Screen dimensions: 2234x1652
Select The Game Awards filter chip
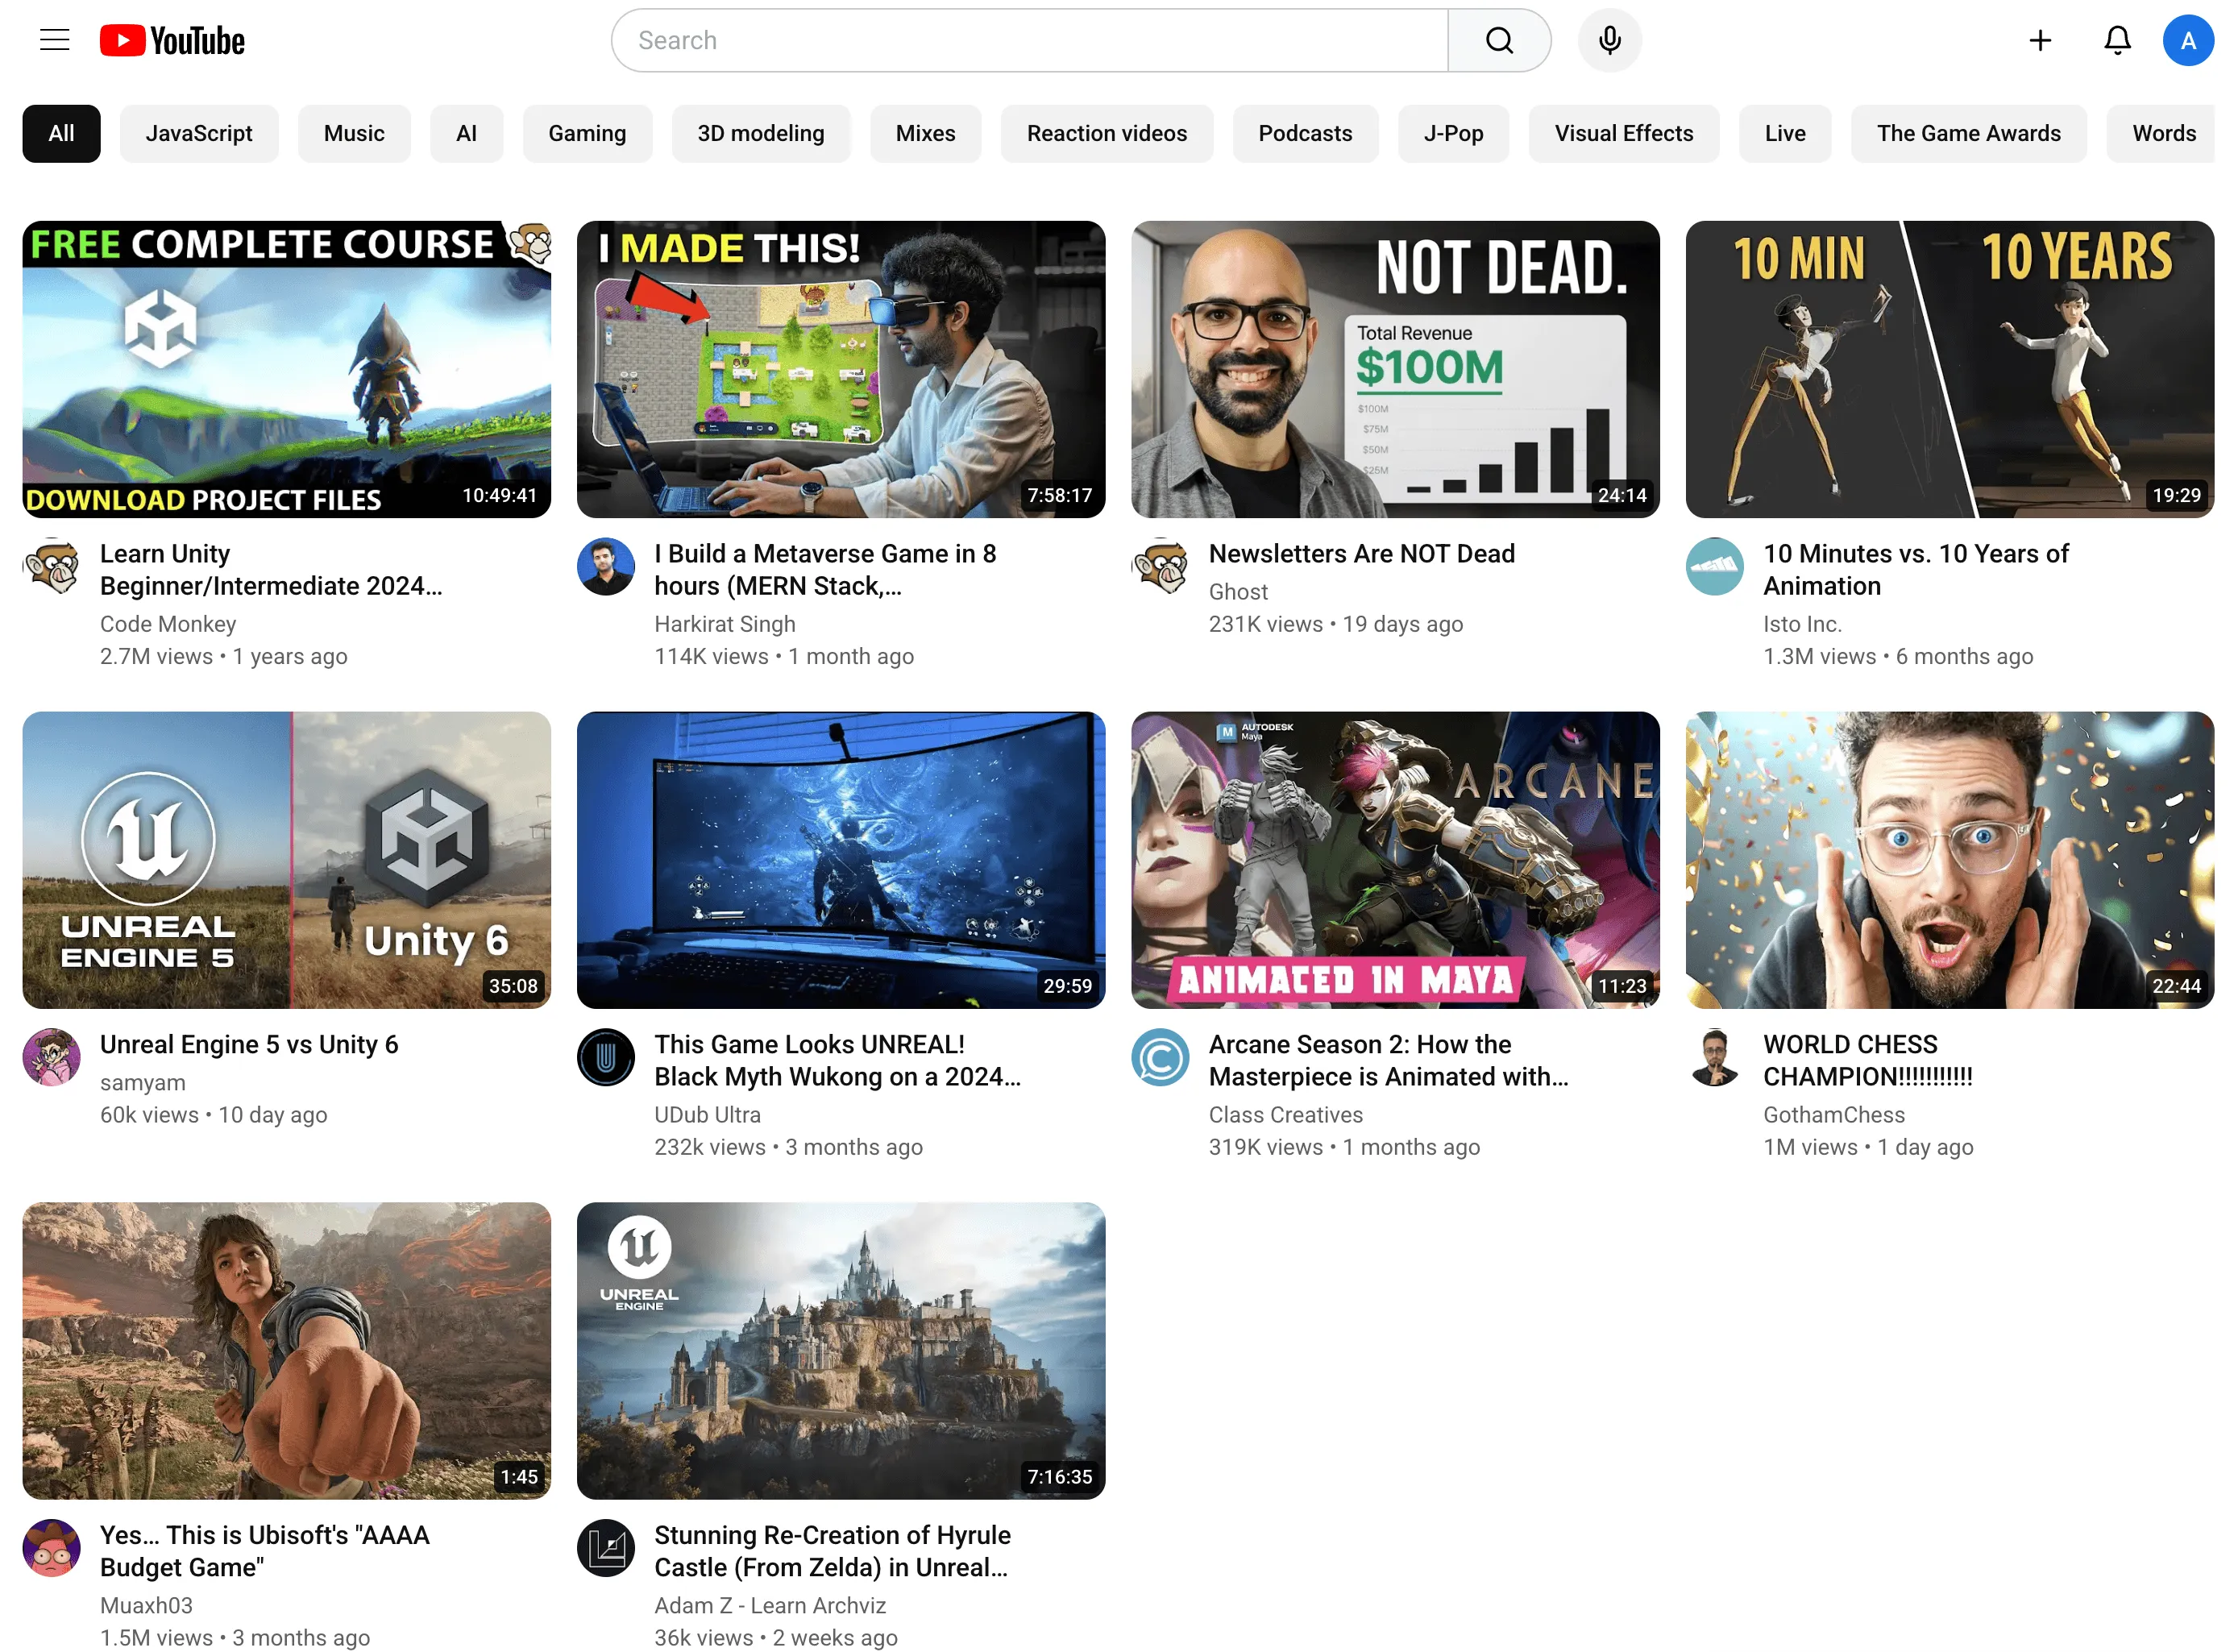coord(1968,133)
